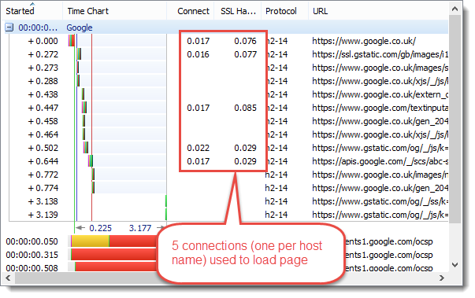Click the +0.772 started time
This screenshot has height=298, width=475.
pyautogui.click(x=43, y=175)
